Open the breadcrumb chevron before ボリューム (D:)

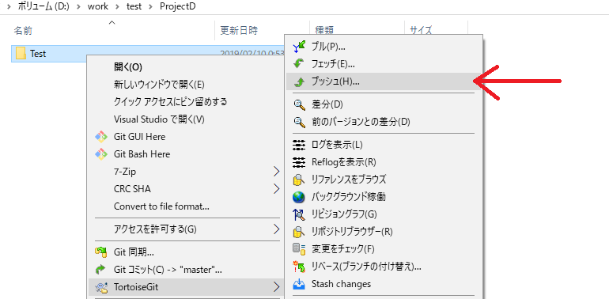click(x=8, y=7)
